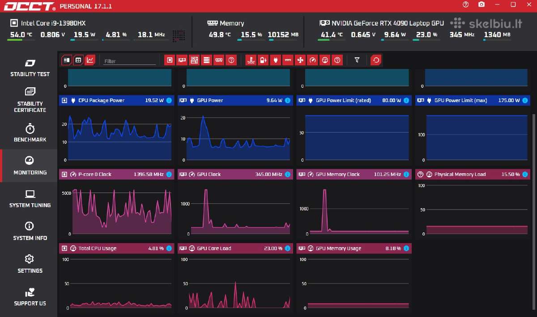Open the Support Us page

(x=30, y=297)
